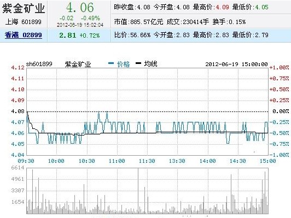Click the 紫金矿业 chart title
This screenshot has height=218, width=291.
pyautogui.click(x=78, y=64)
